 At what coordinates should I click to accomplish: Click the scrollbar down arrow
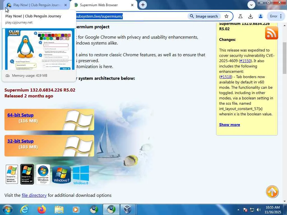tap(284, 201)
